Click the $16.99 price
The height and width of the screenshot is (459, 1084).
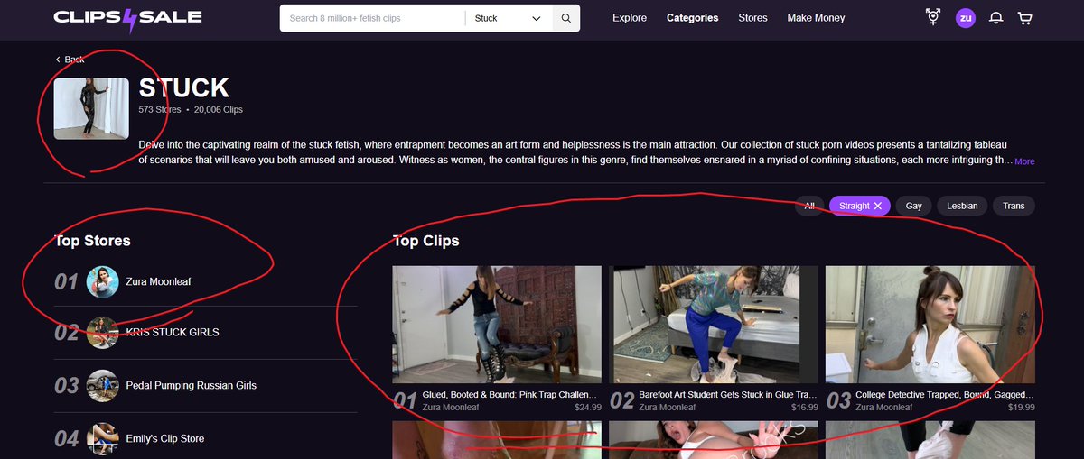tap(805, 408)
